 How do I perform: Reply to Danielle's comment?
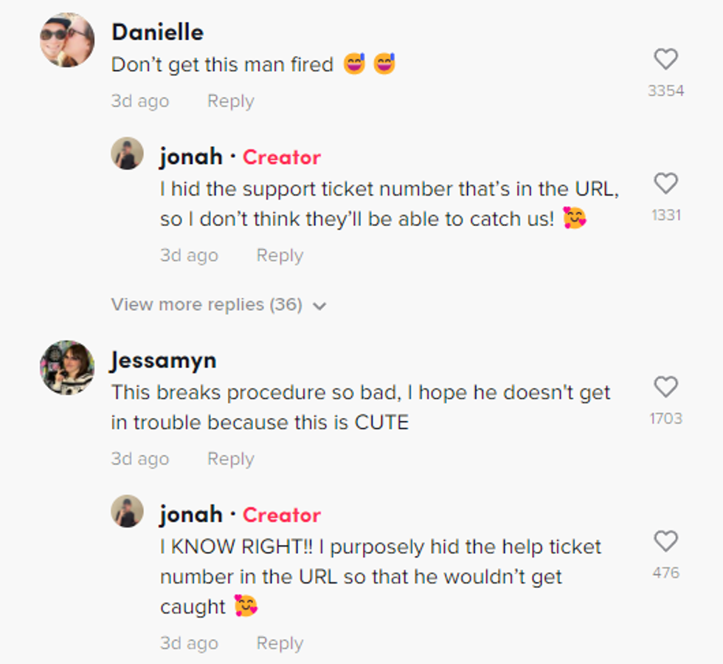pyautogui.click(x=230, y=101)
